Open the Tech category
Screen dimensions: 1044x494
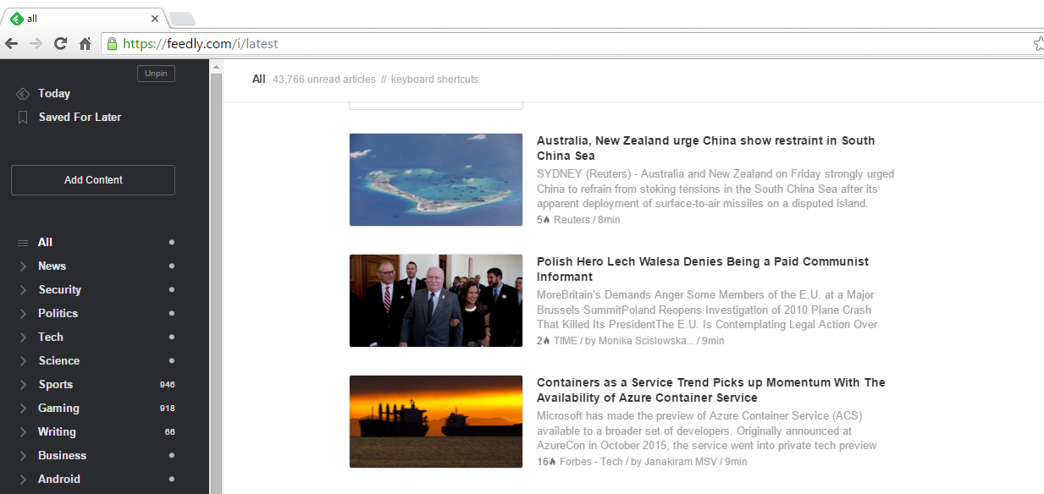[x=51, y=338]
